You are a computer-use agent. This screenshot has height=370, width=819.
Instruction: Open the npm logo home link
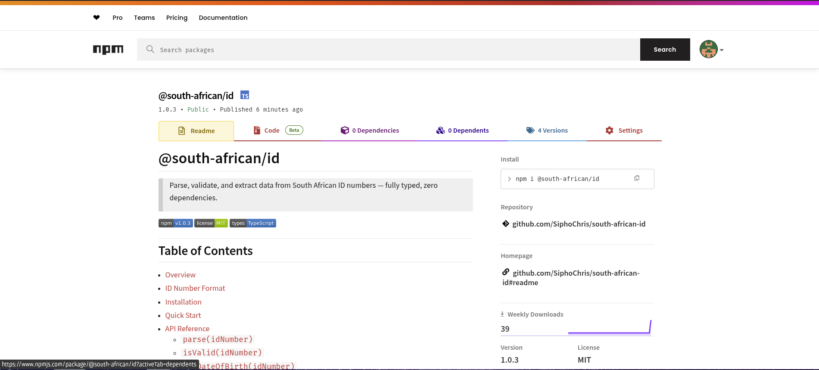(x=108, y=50)
